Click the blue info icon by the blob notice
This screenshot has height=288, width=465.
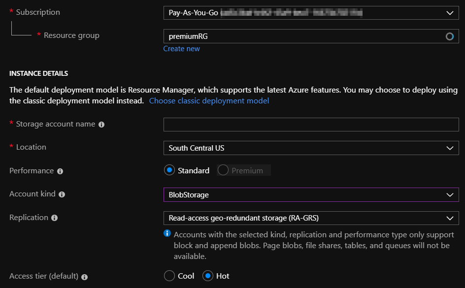coord(167,233)
